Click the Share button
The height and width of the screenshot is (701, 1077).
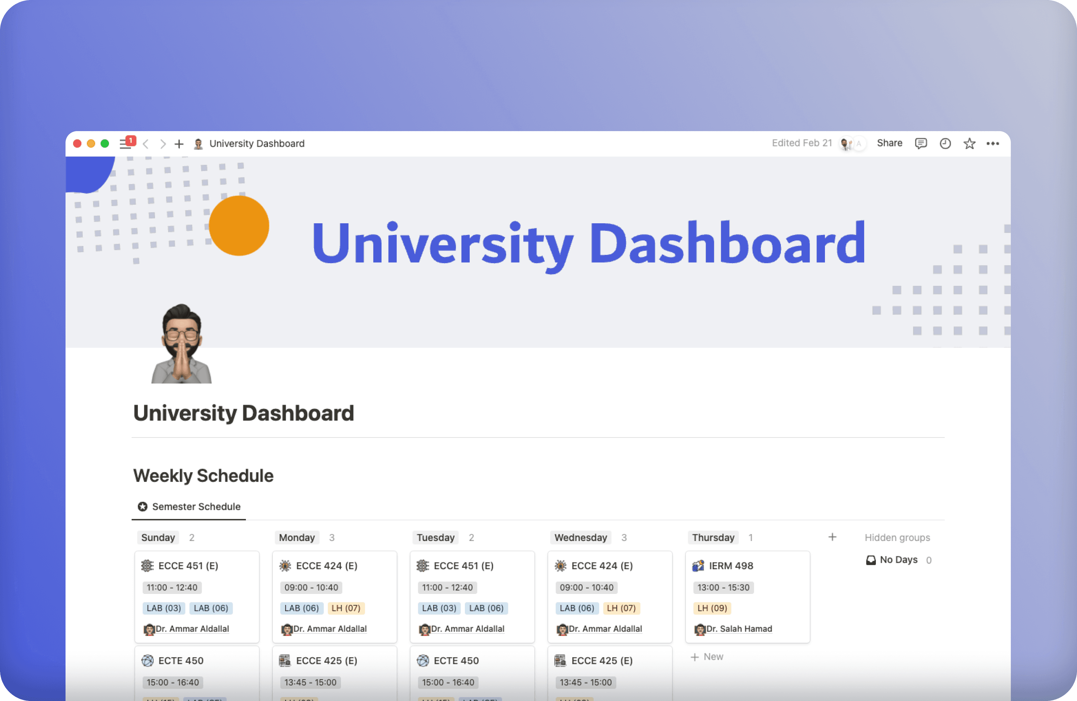click(889, 143)
